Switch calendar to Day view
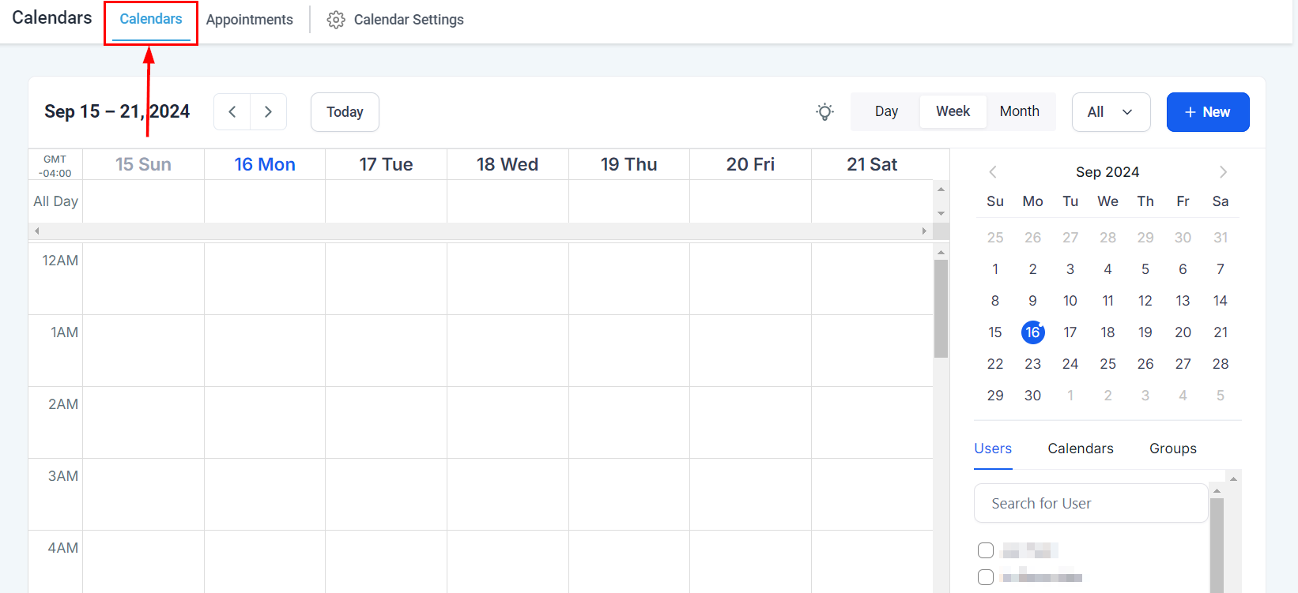 (886, 112)
